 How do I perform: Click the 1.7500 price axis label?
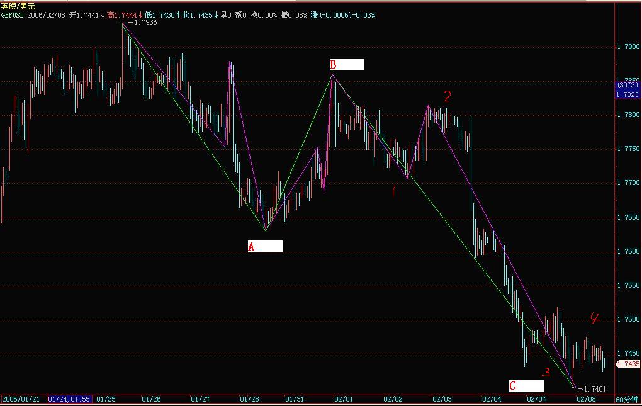[x=628, y=319]
